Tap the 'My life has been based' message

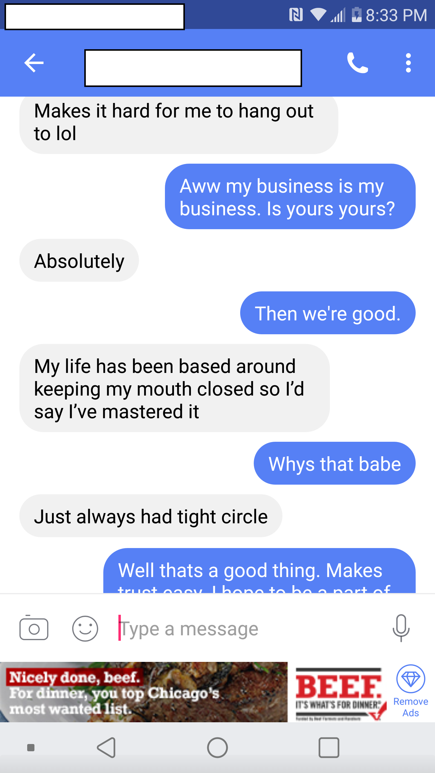pyautogui.click(x=175, y=388)
